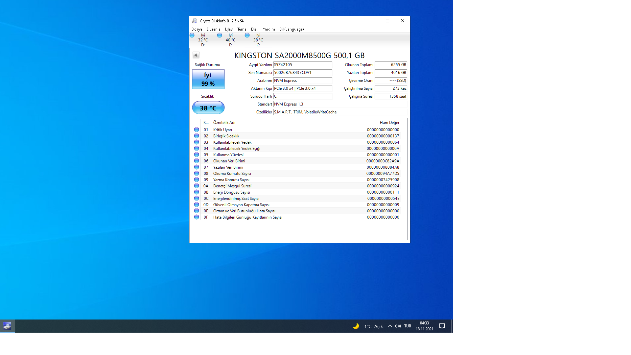Click the Çalışma Süresi value 1358 saat
The height and width of the screenshot is (355, 631).
391,96
